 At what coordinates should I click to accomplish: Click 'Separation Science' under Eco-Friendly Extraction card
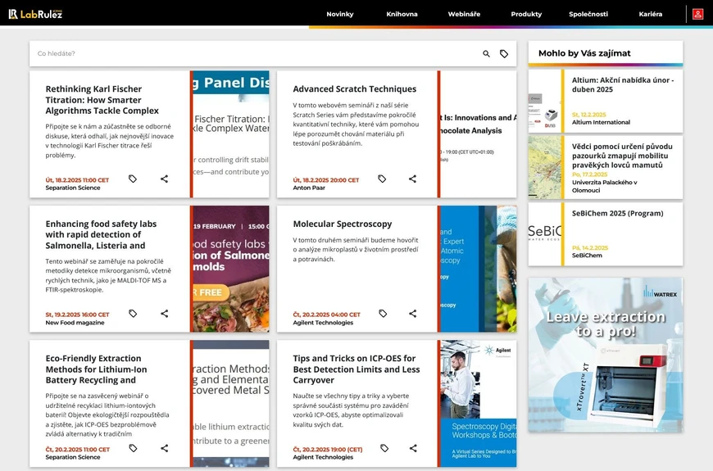tap(73, 457)
